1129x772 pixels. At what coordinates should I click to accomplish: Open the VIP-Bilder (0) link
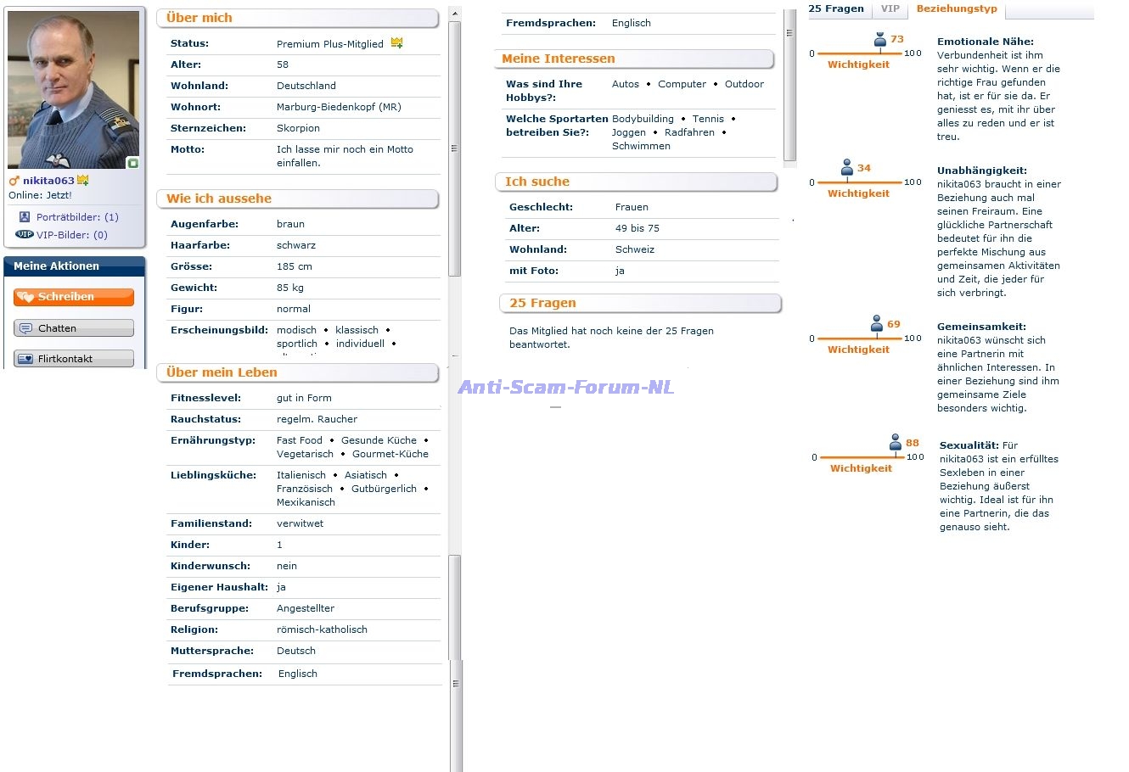point(72,235)
